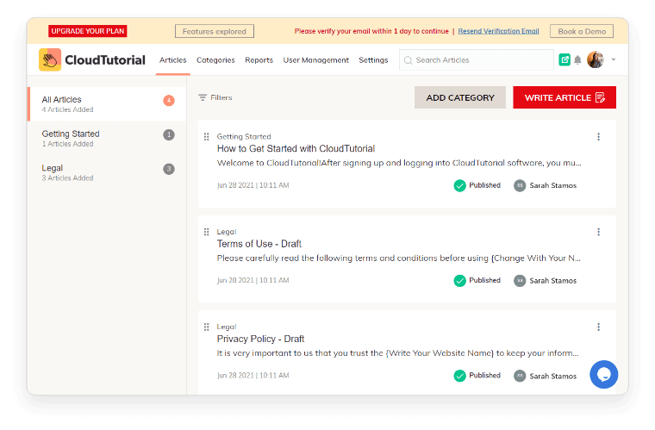Click the All Articles count badge 4
Viewport: 655px width, 430px height.
[169, 100]
